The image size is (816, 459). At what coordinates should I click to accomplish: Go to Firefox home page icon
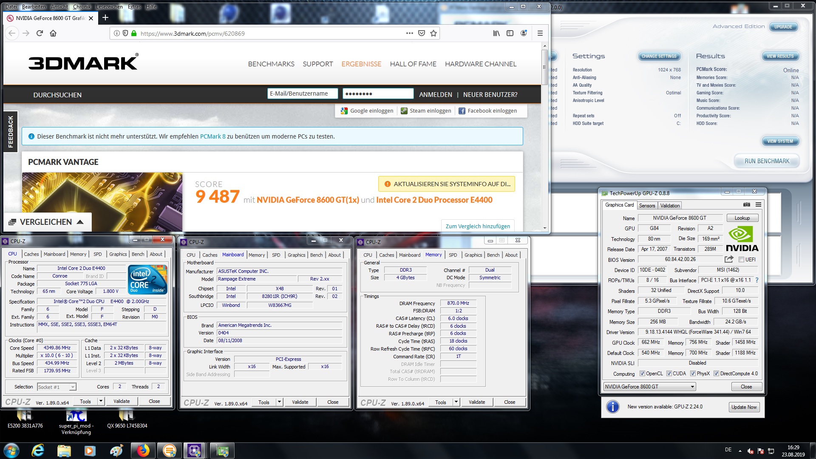[x=53, y=33]
